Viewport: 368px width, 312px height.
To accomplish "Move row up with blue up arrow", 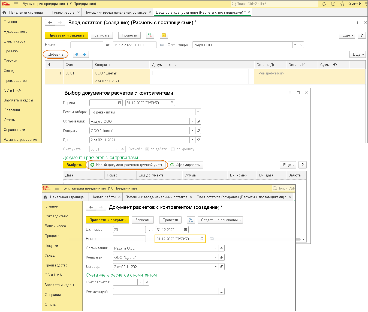I will tap(77, 54).
